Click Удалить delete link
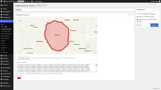Screen dimensions: 161x90 [x=139, y=25]
